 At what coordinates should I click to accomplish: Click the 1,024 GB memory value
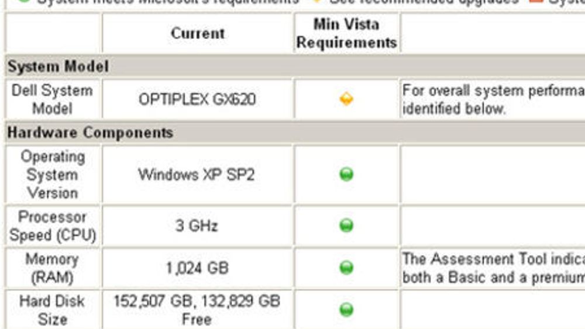point(197,268)
